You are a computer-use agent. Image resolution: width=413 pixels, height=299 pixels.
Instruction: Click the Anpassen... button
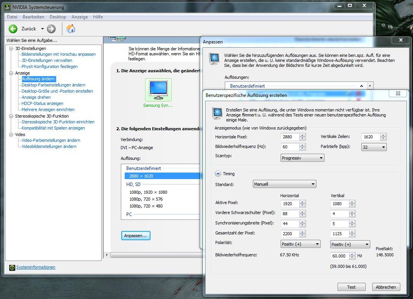coord(135,236)
